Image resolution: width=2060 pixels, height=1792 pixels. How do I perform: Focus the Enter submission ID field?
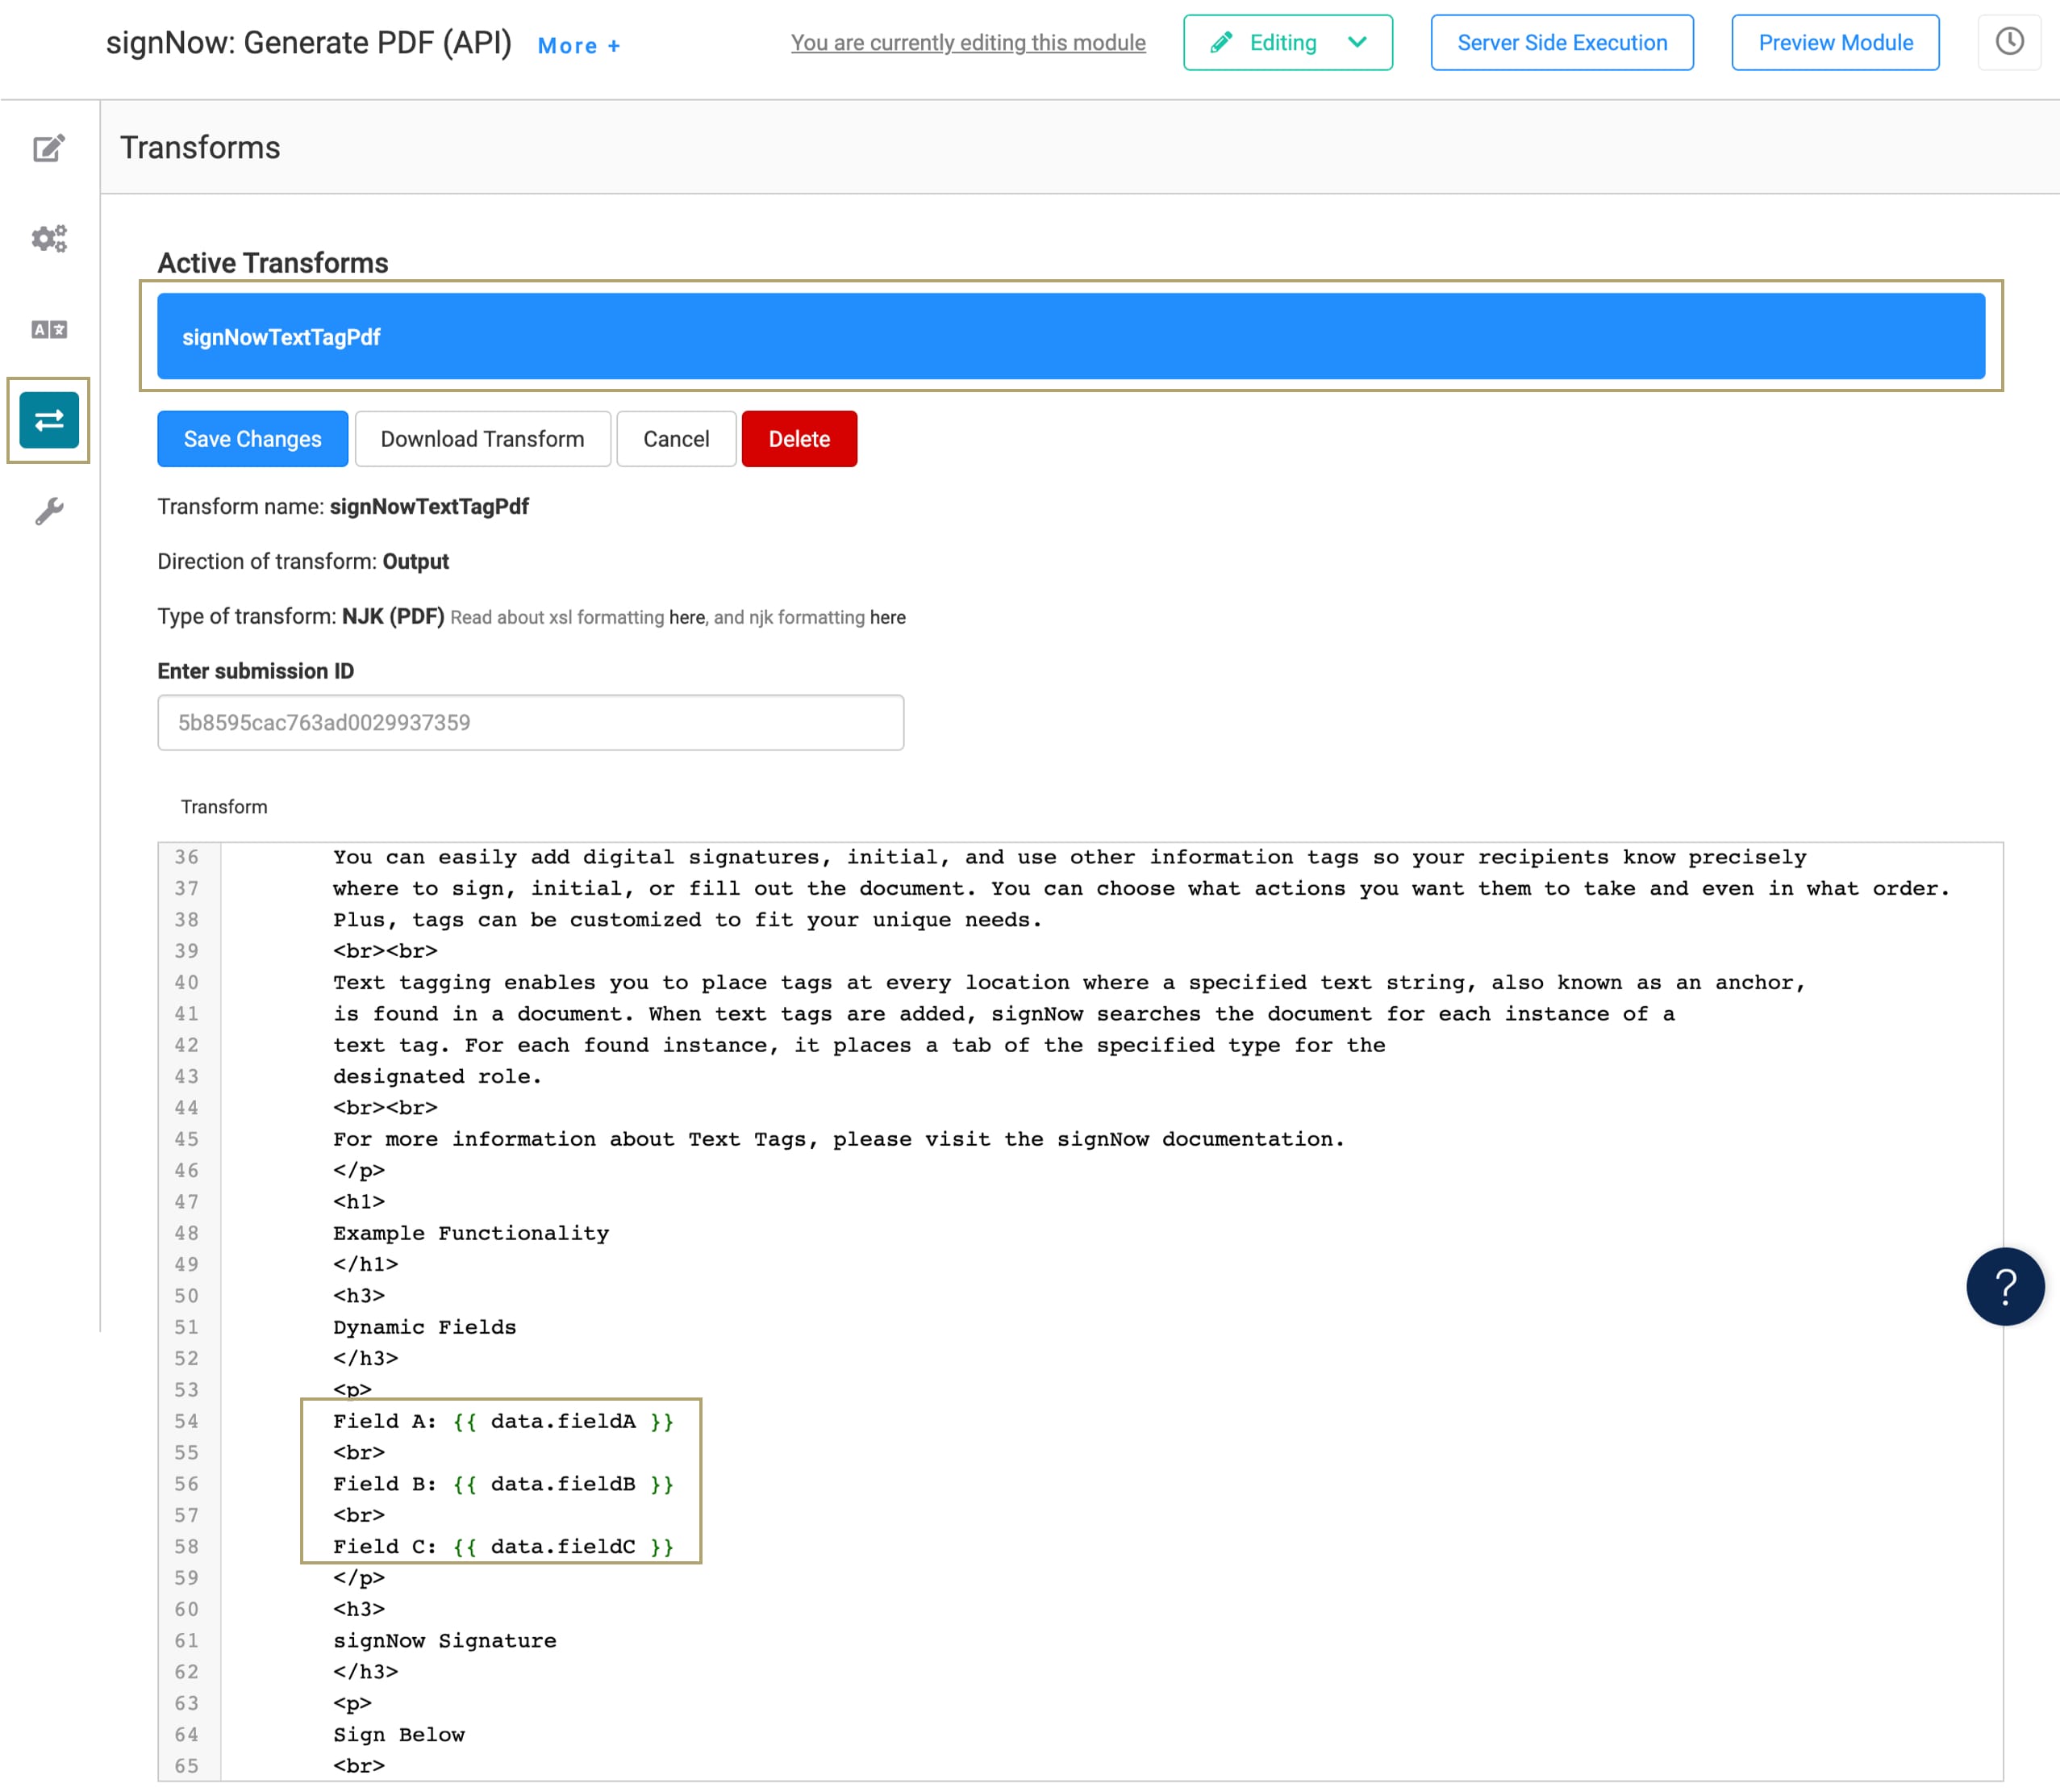pos(531,722)
